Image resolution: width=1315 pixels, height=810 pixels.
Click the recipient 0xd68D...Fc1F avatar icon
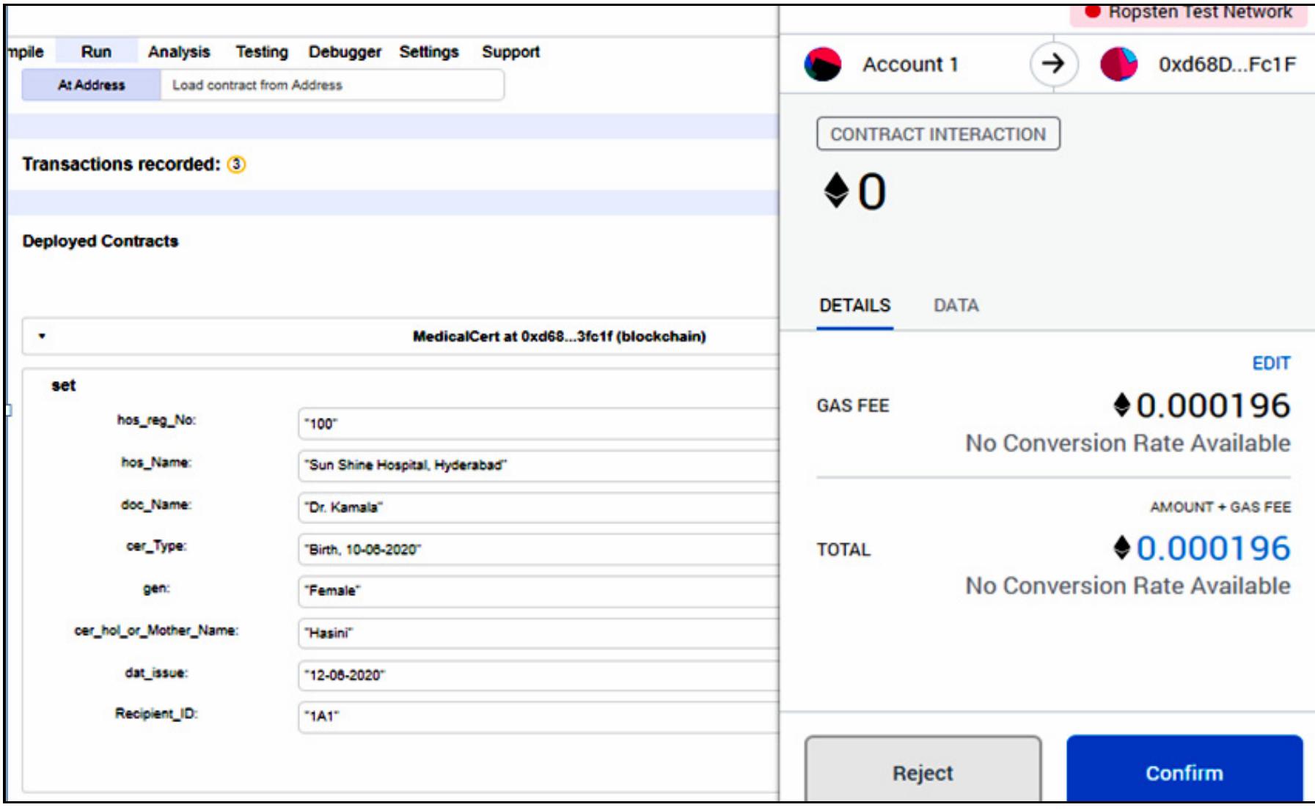tap(1118, 65)
